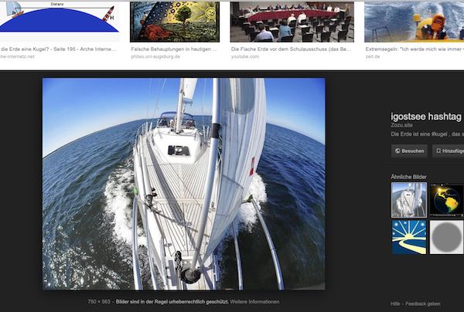Click the large sailboat preview image

(184, 184)
